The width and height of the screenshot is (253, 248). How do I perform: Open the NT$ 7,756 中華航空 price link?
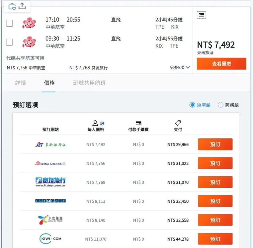pyautogui.click(x=26, y=68)
